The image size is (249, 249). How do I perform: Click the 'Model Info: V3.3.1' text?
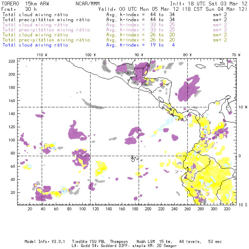[x=45, y=242]
